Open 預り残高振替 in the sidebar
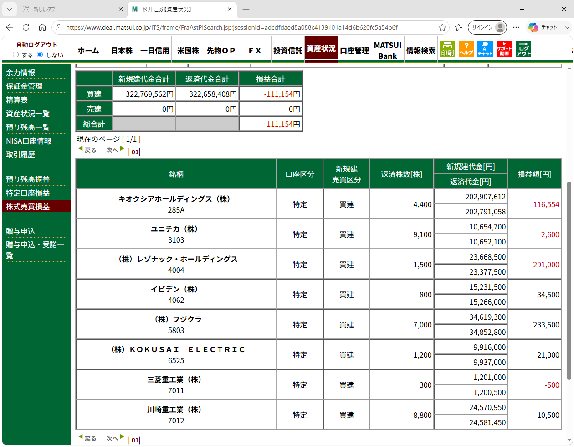This screenshot has width=574, height=447. pos(28,179)
